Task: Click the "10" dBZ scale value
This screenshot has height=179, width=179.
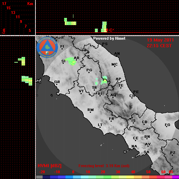Action: point(88,172)
